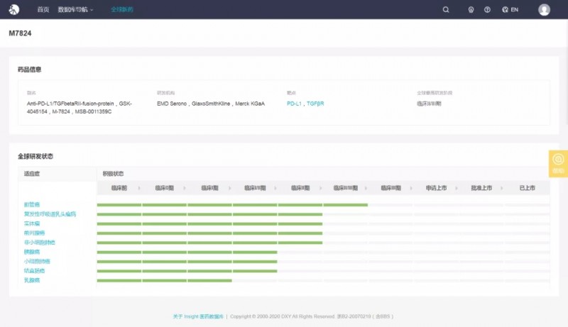Image resolution: width=568 pixels, height=327 pixels.
Task: Click the 胰腺癌 indication link
Action: pos(32,252)
